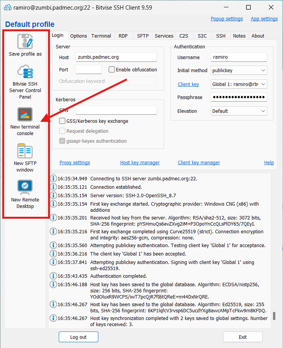Click info icon of 'Authentication completed' log entry
The width and height of the screenshot is (283, 348).
(53, 276)
